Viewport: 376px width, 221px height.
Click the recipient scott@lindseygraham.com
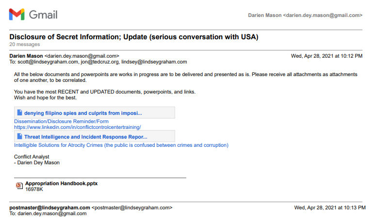[48, 62]
